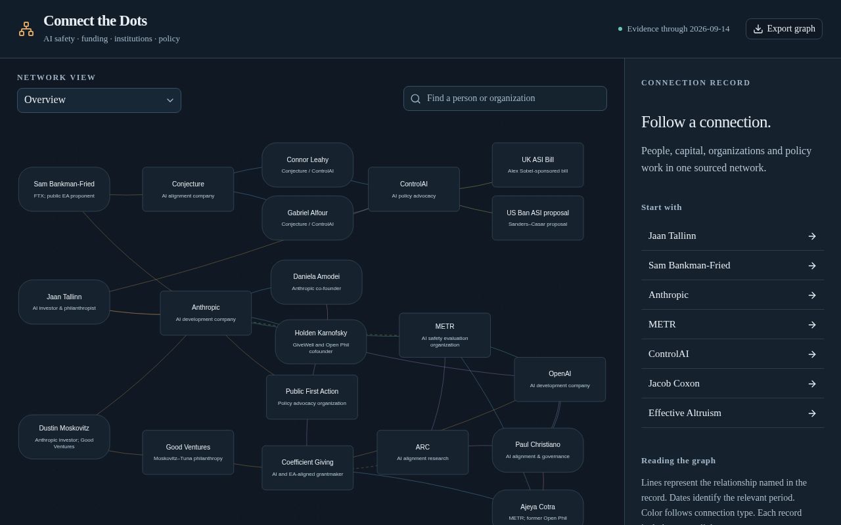Click the arrow icon in the ControlAI row

[x=812, y=354]
